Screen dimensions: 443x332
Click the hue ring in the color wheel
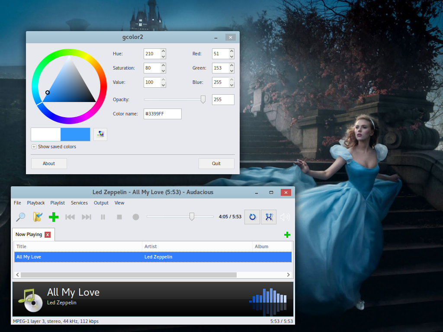pos(69,52)
